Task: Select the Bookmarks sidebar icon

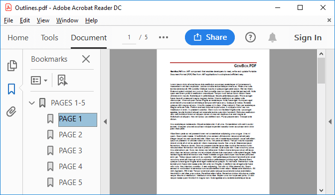Action: point(11,89)
